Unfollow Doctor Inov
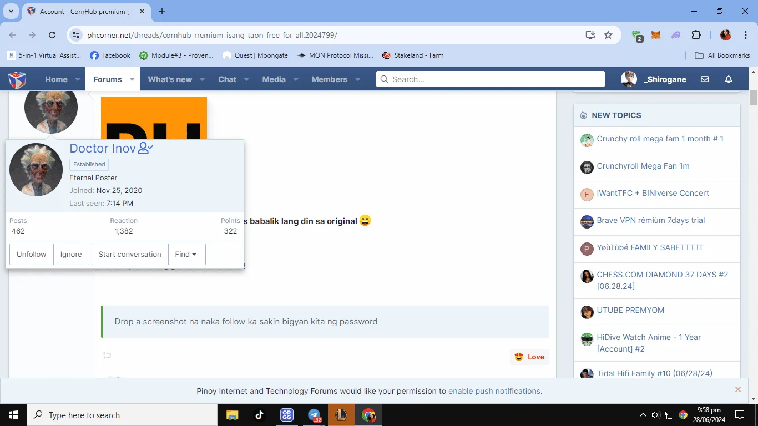Image resolution: width=758 pixels, height=426 pixels. click(32, 254)
